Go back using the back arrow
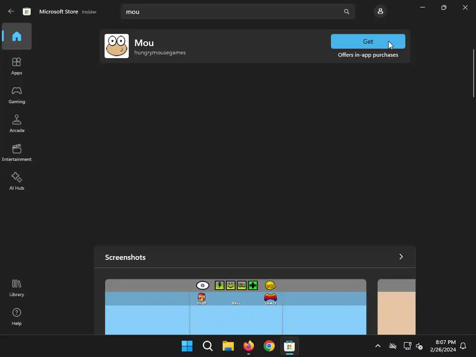This screenshot has height=357, width=476. 11,12
